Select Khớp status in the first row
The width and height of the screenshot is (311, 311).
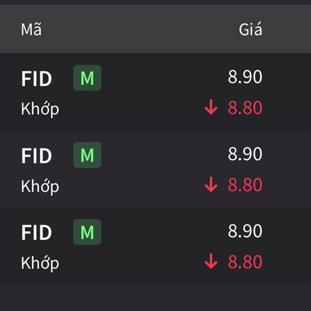pyautogui.click(x=40, y=109)
